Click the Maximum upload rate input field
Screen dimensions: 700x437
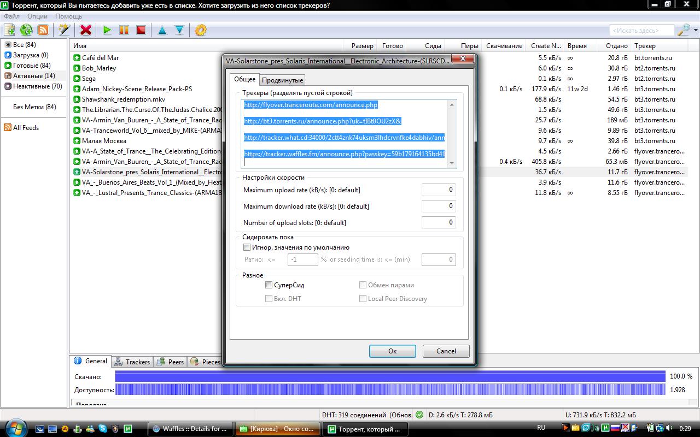pos(438,190)
